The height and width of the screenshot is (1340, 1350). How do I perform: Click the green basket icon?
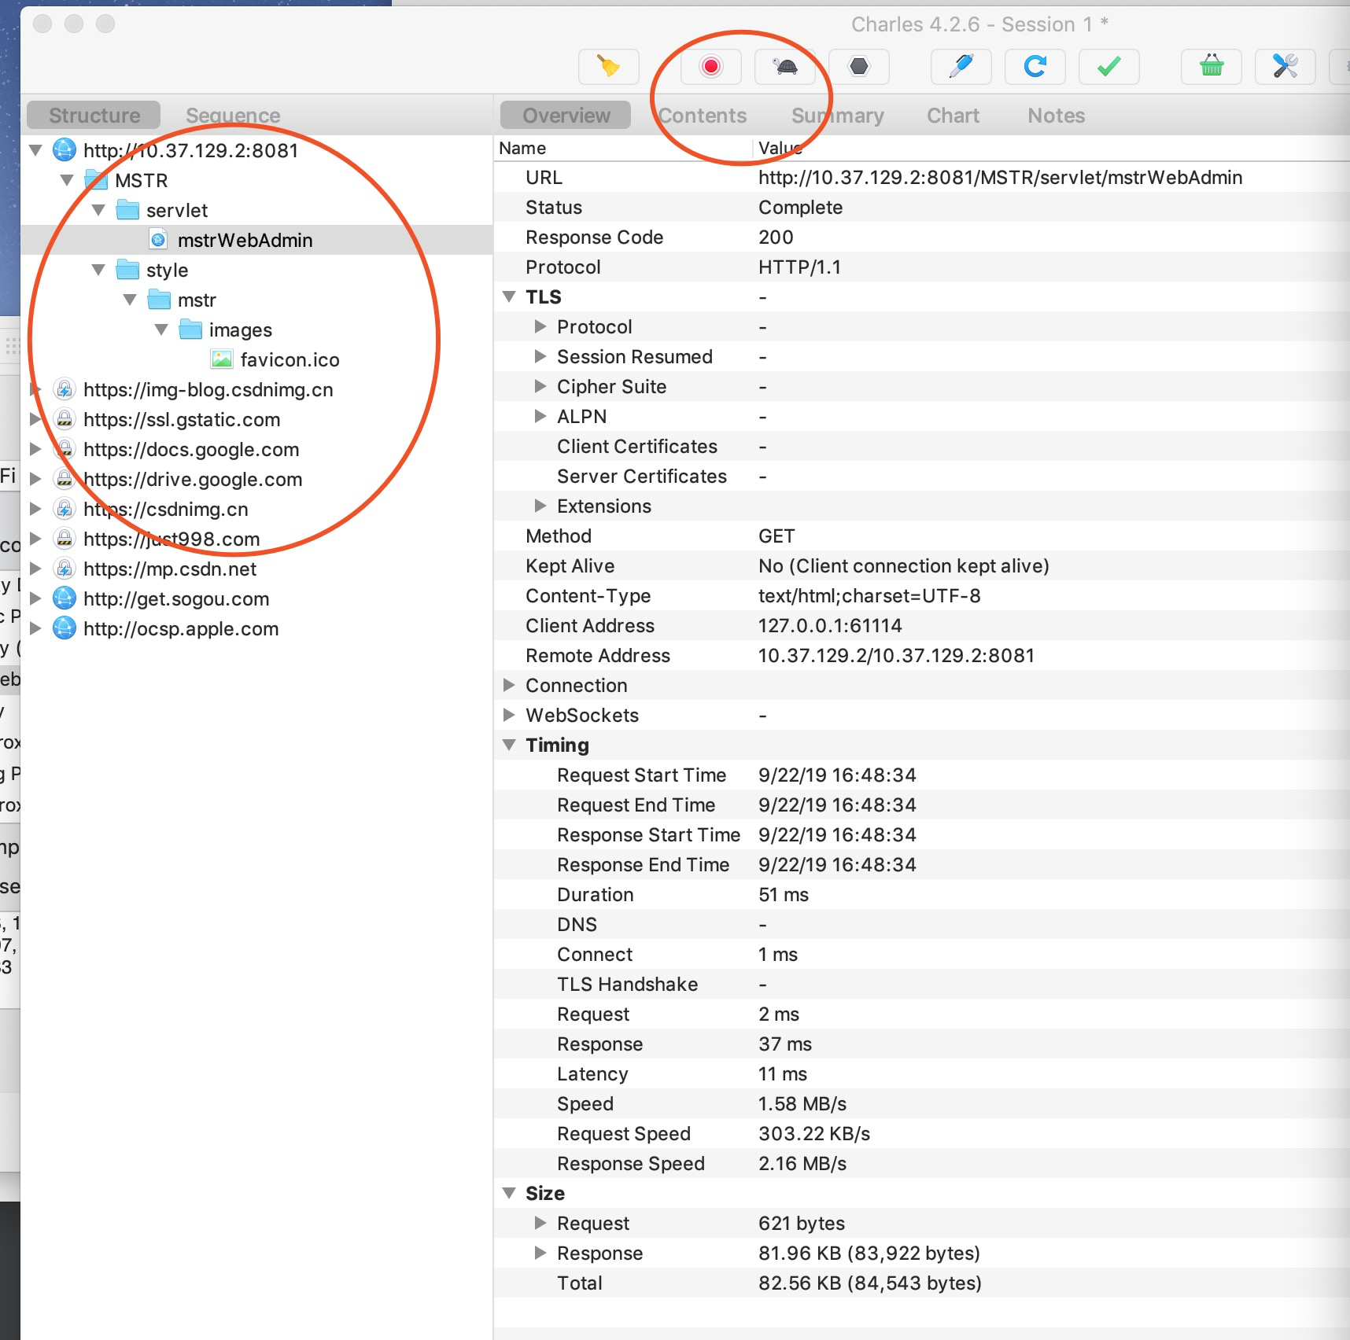click(1212, 66)
